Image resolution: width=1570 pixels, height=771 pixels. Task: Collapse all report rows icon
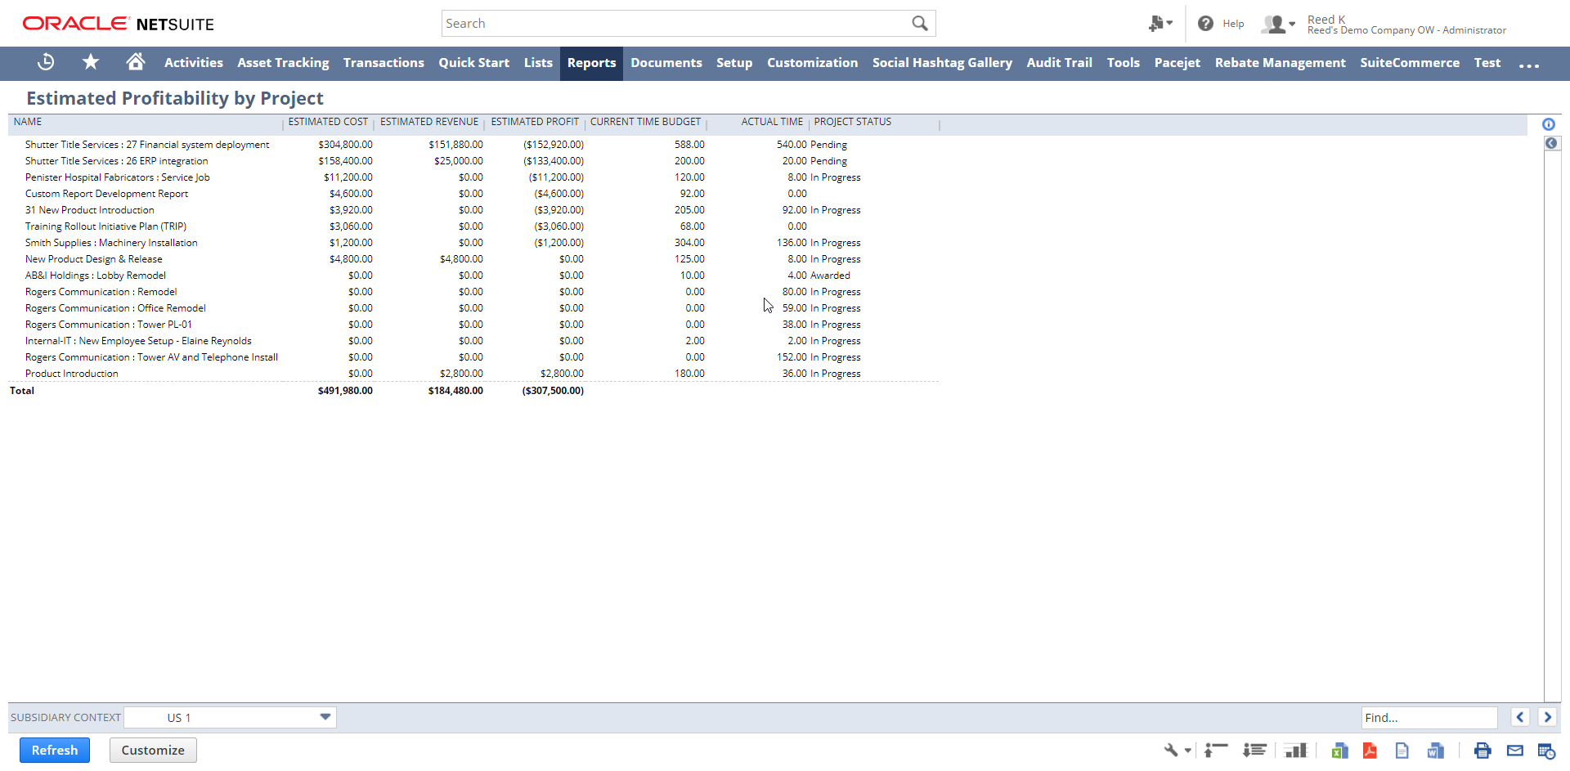tap(1216, 751)
